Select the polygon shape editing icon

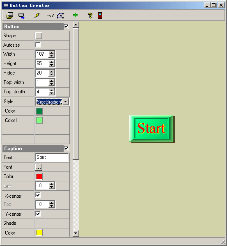(61, 16)
